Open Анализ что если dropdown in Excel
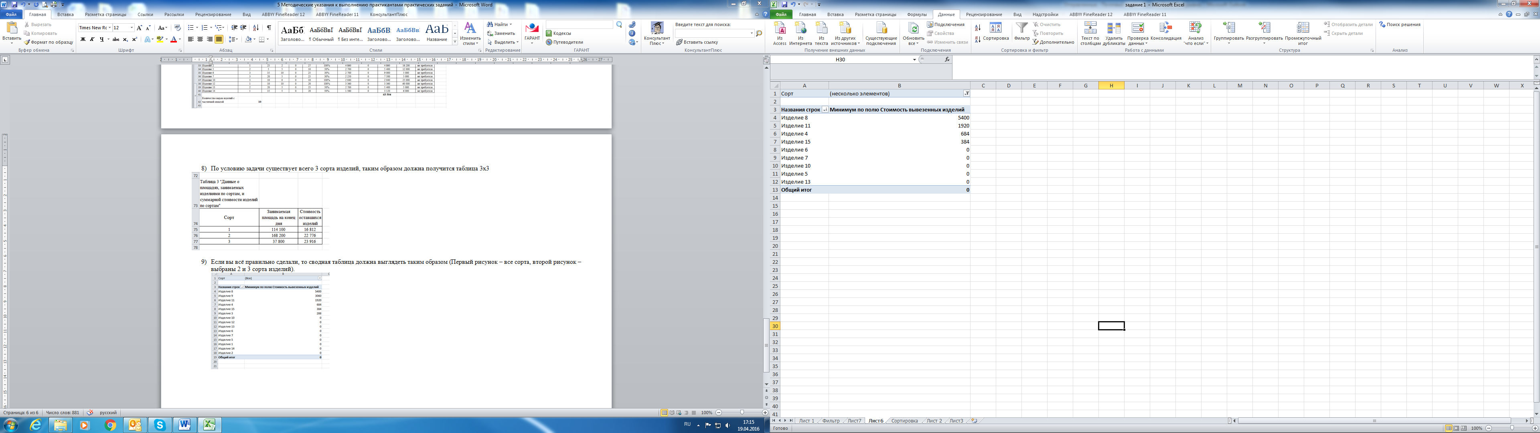The image size is (1540, 433). pos(1196,34)
